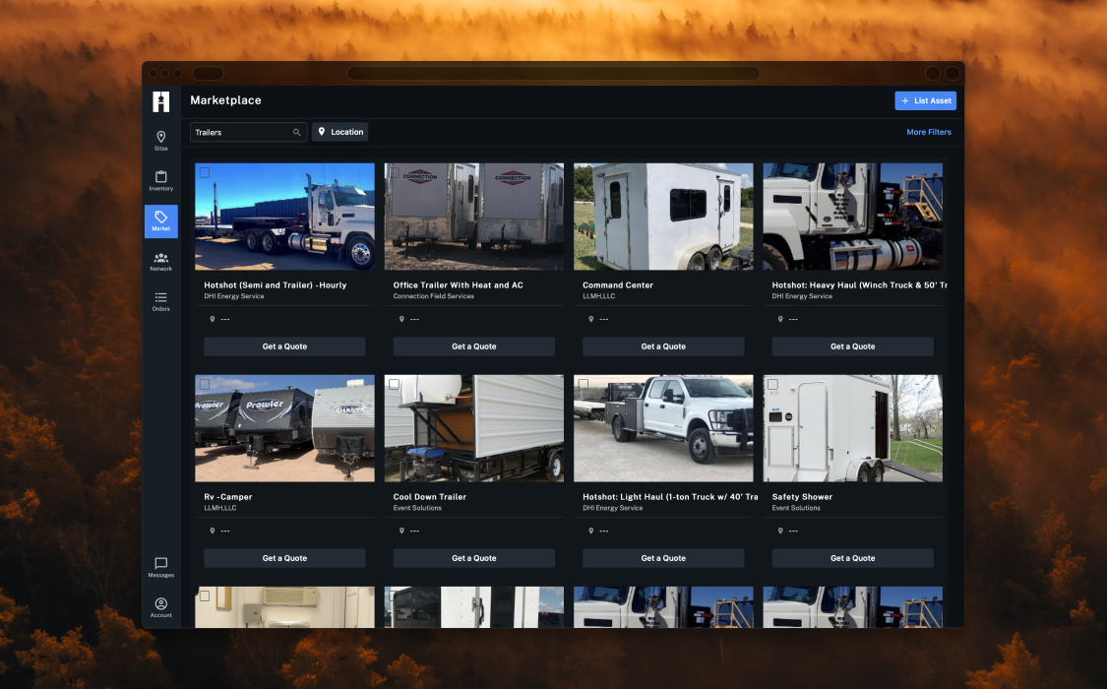Screen dimensions: 1107x689
Task: Click location pin under Hotshot: Heavy Haul card
Action: [780, 319]
